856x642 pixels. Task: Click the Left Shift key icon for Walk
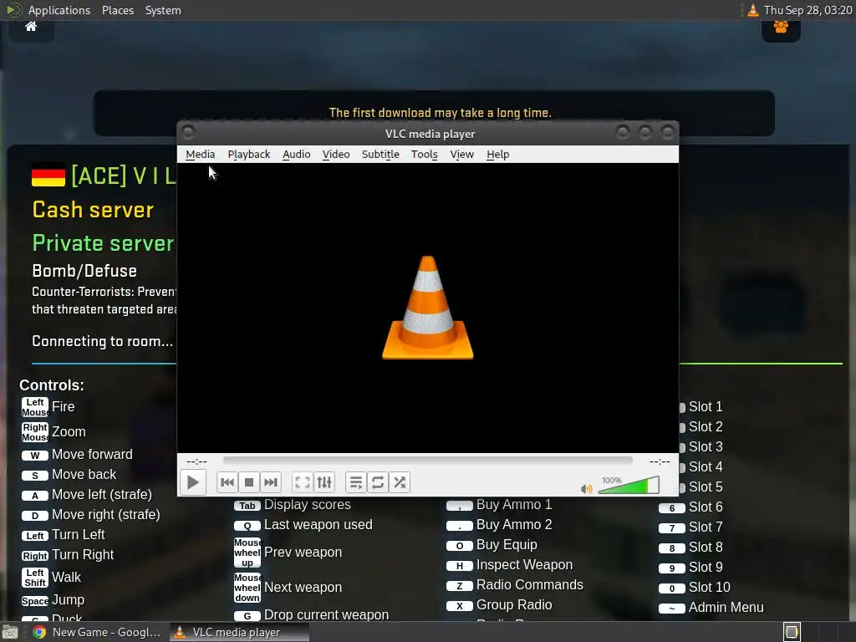click(x=35, y=578)
